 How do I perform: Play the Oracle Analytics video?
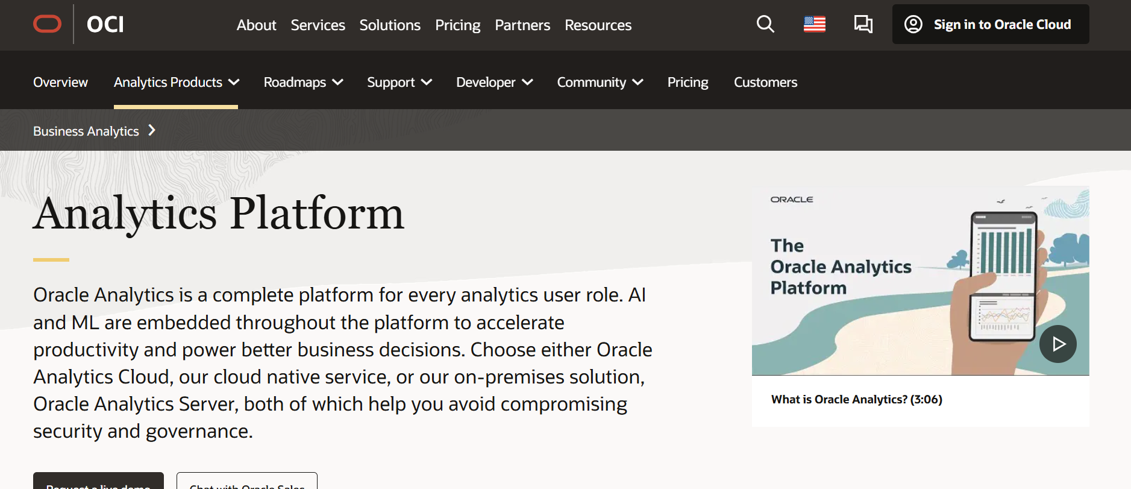(1058, 344)
